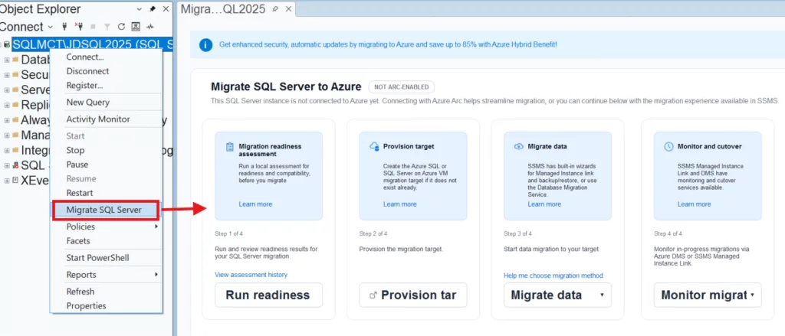Click the XEvent Profiler node icon
This screenshot has width=785, height=336.
pos(15,181)
